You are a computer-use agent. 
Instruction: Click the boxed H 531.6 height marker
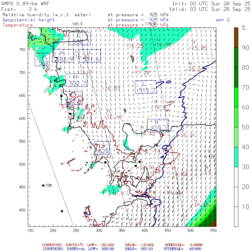pyautogui.click(x=90, y=56)
